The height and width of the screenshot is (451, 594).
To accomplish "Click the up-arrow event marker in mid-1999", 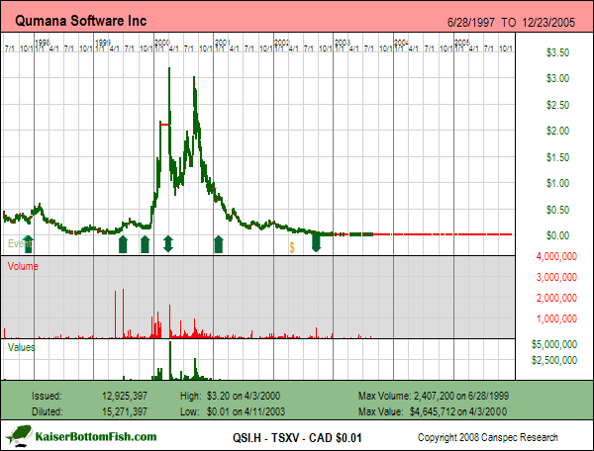I will [123, 244].
